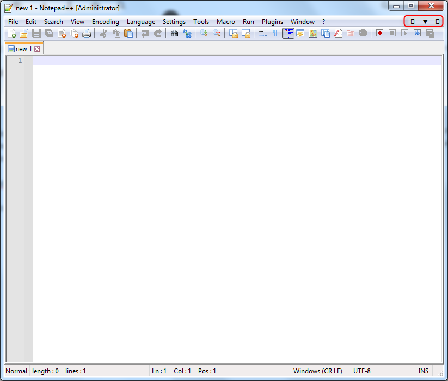Open the Plugins menu
This screenshot has width=448, height=381.
(x=272, y=22)
